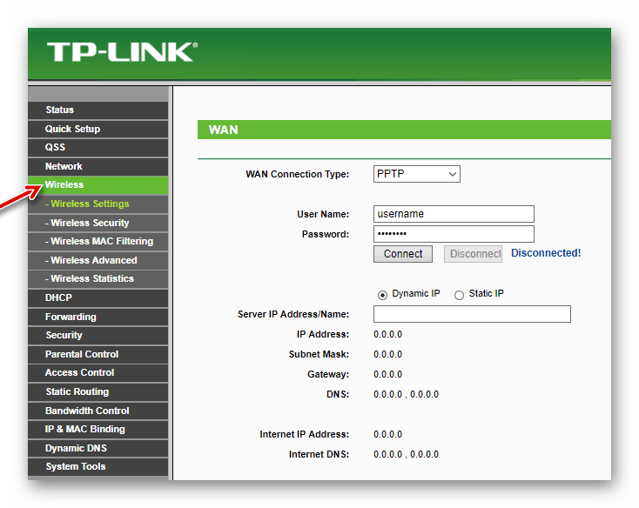Screen dimensions: 639x508
Task: Go to Access Control
Action: (98, 373)
